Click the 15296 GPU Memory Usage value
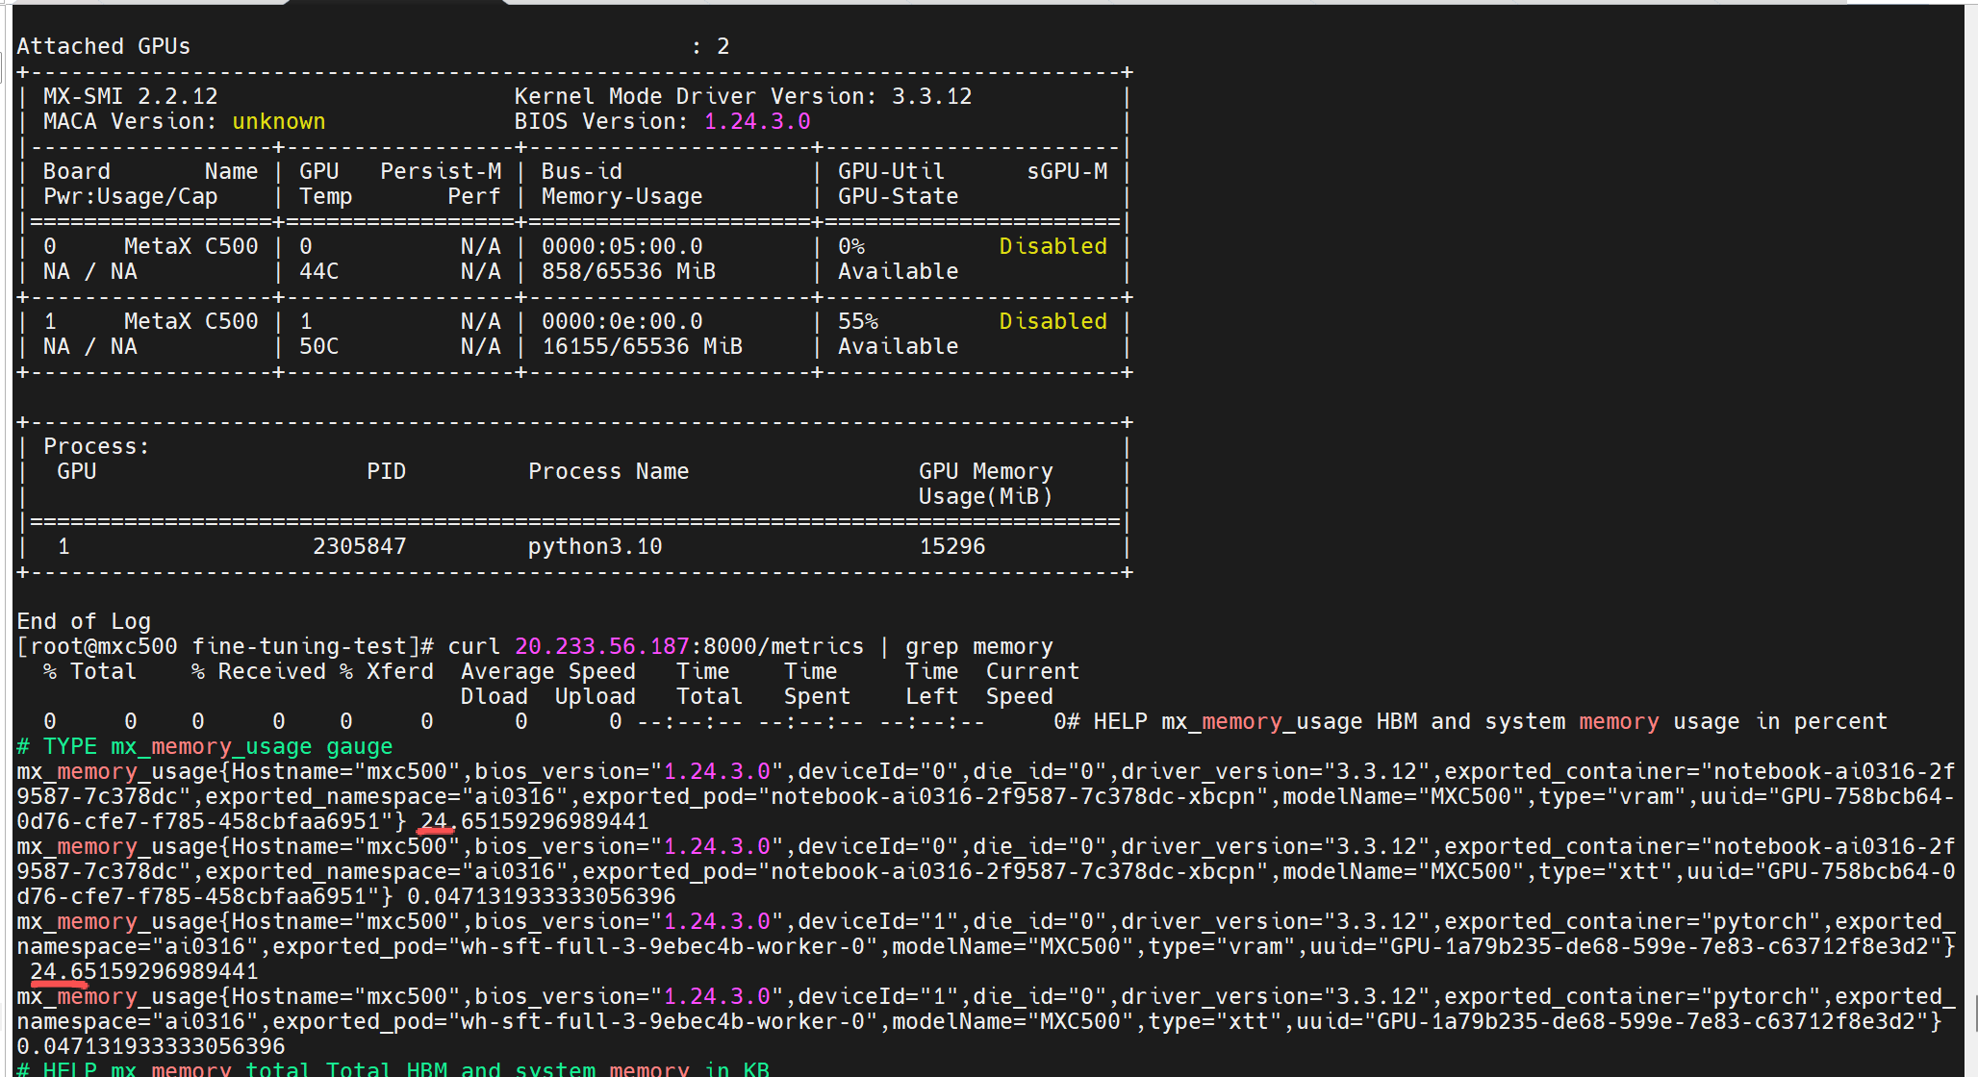Image resolution: width=1978 pixels, height=1077 pixels. click(951, 546)
